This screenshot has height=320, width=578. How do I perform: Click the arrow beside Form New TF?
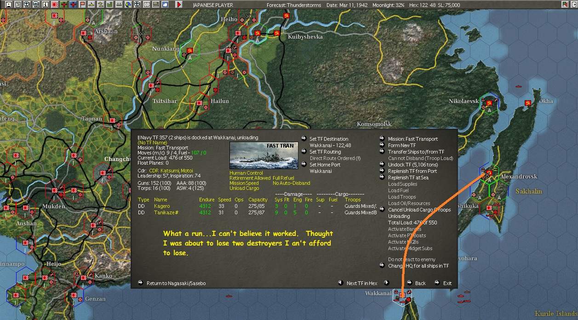[x=382, y=145]
